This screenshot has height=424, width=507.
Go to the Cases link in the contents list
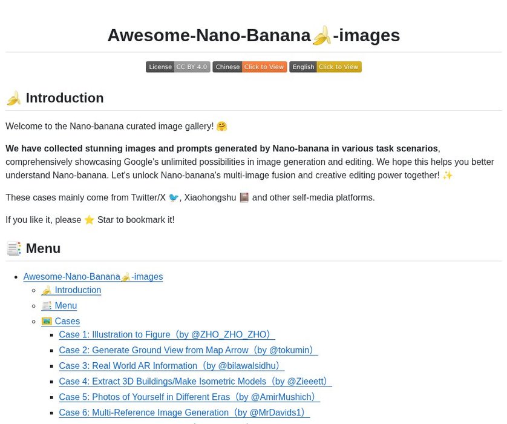coord(61,321)
